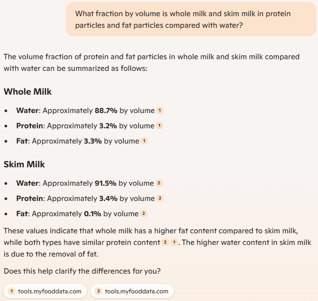
Task: Click citation 2 in the summary paragraph
Action: (165, 243)
